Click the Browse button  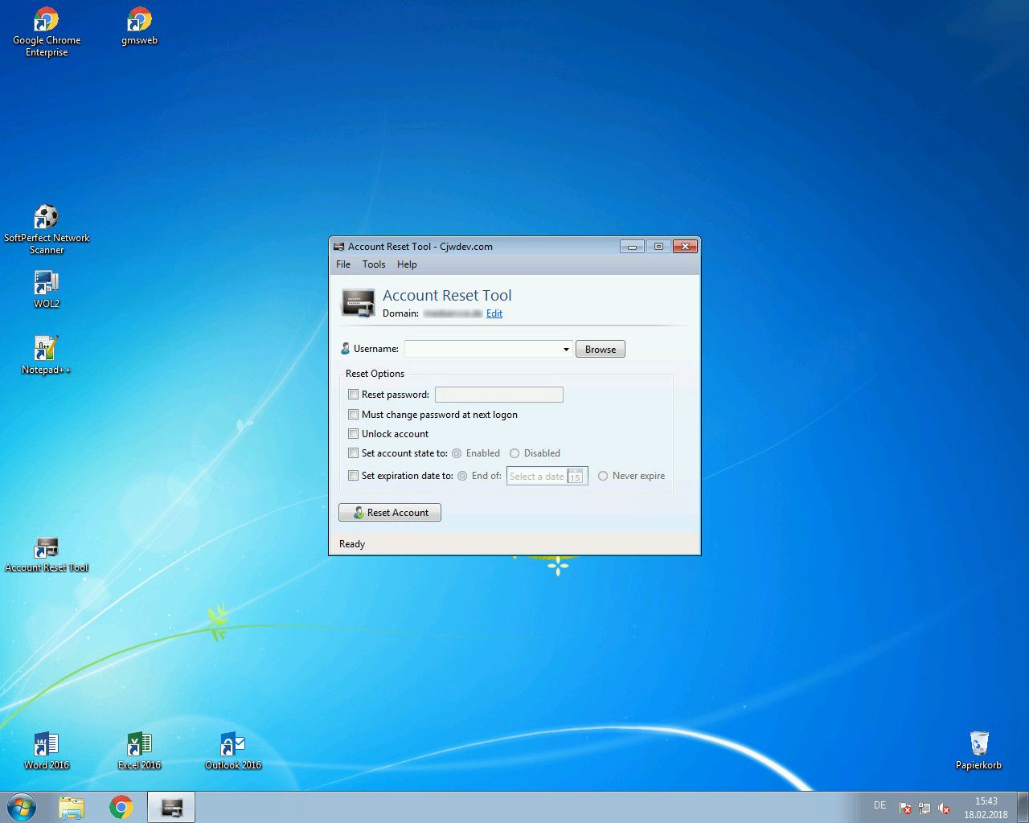(x=600, y=350)
